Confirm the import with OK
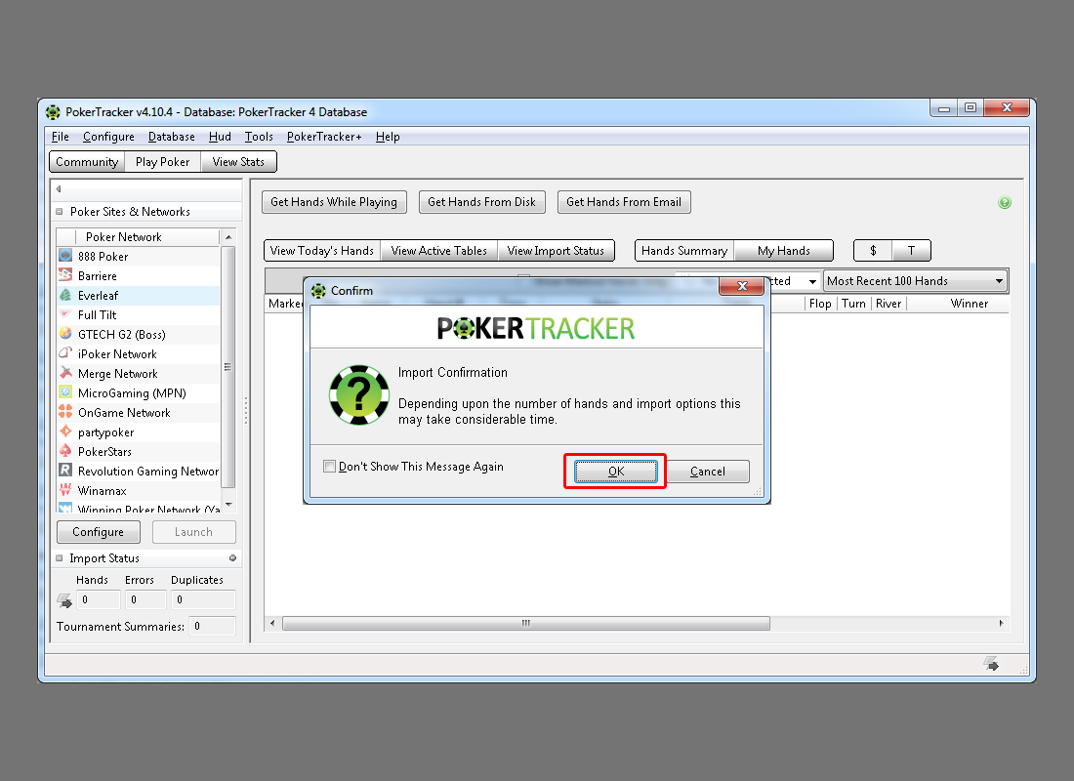Viewport: 1074px width, 781px height. pyautogui.click(x=615, y=472)
